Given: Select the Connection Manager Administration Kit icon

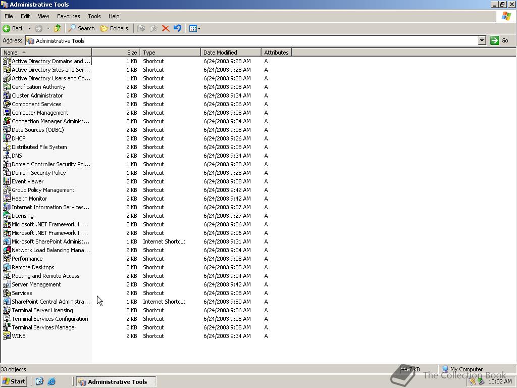Looking at the screenshot, I should click(x=7, y=121).
